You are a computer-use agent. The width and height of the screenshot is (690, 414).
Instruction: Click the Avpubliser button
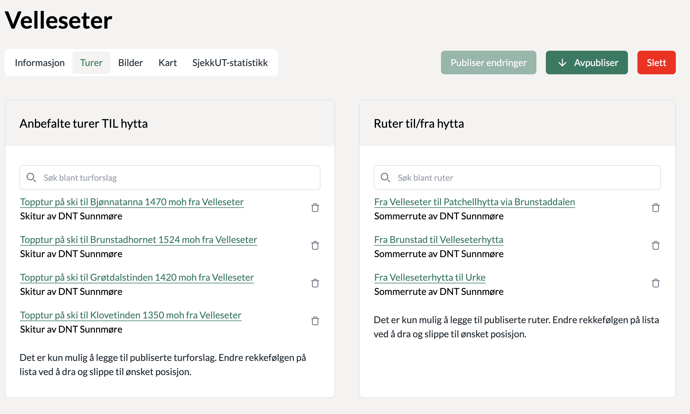point(587,63)
